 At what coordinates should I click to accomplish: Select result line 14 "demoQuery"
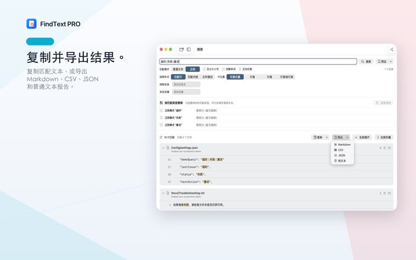(x=276, y=160)
